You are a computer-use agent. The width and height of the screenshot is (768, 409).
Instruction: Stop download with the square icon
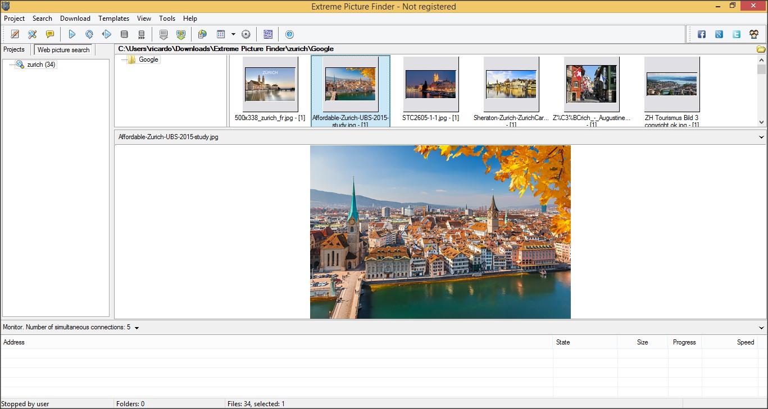[124, 34]
